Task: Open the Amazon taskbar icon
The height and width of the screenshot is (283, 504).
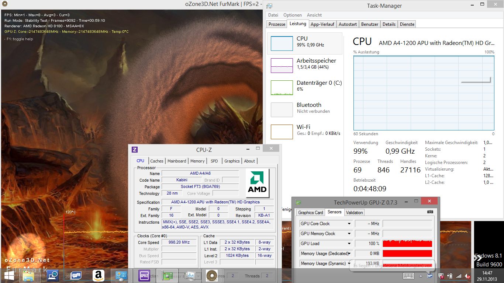Action: 98,276
